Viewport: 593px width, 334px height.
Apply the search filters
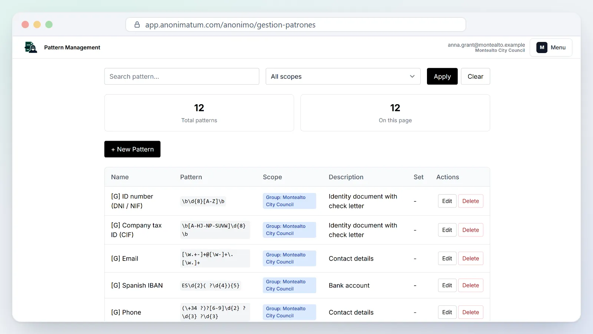click(442, 76)
